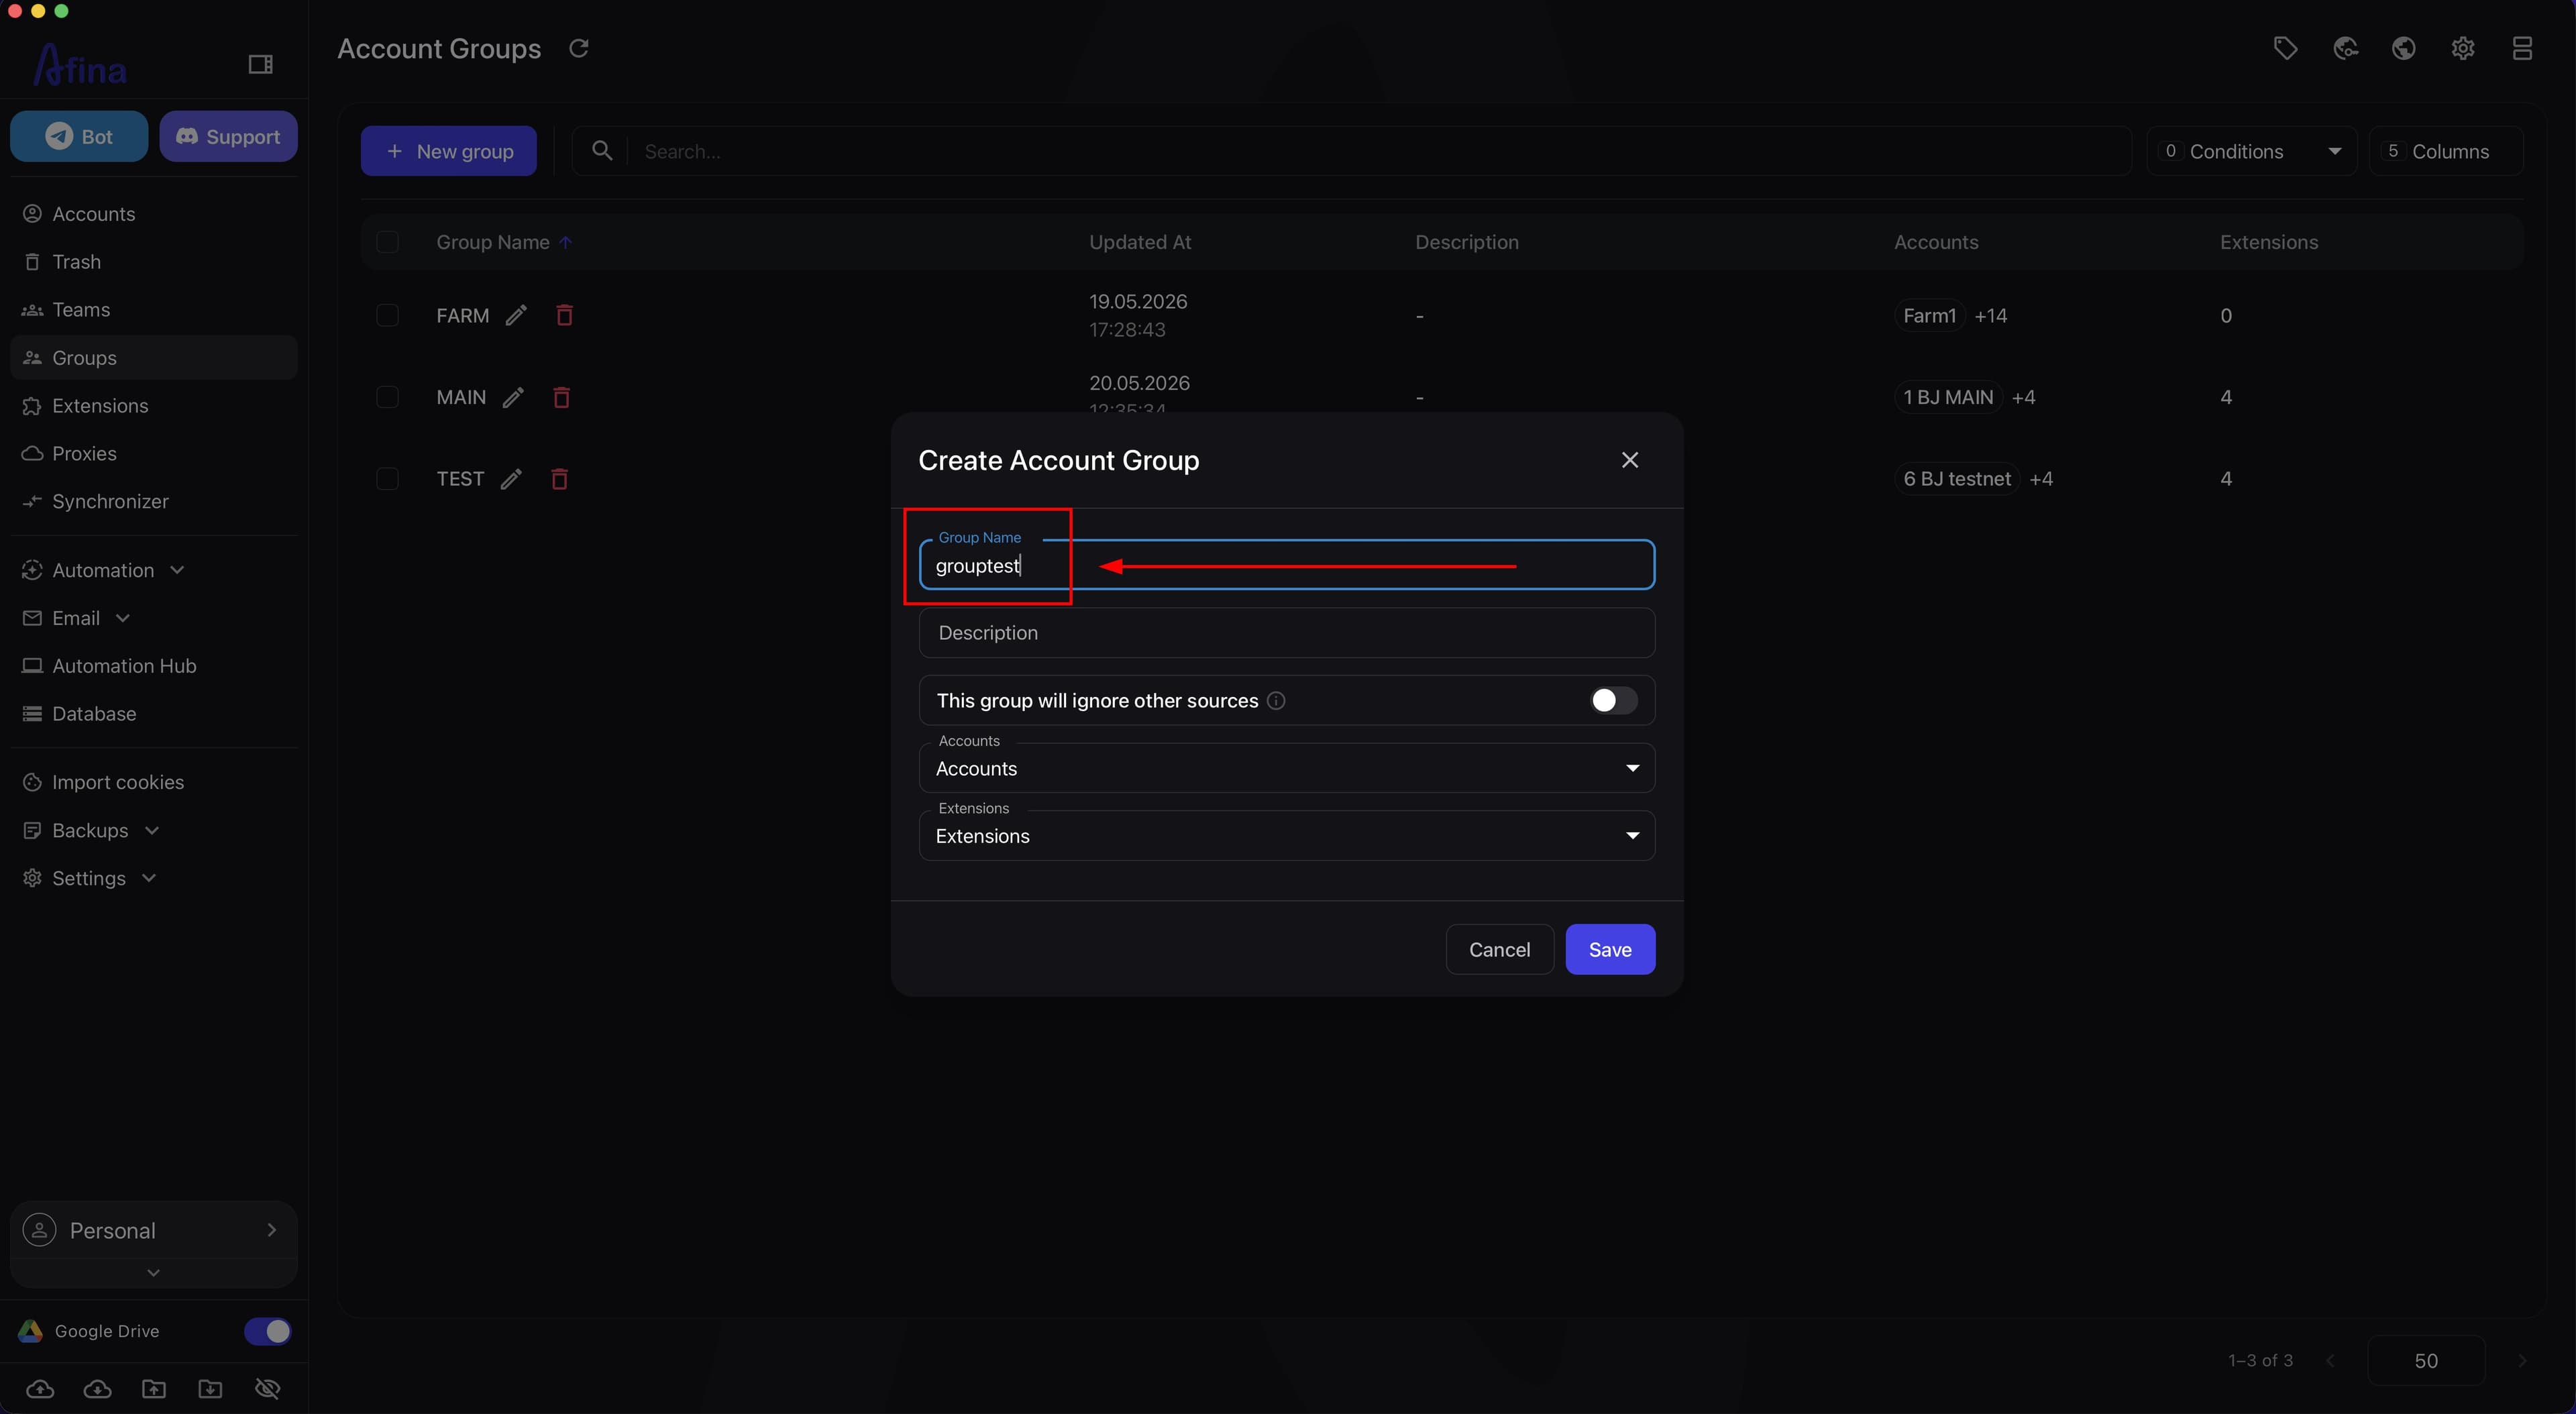
Task: Check the MAIN row checkbox
Action: [387, 398]
